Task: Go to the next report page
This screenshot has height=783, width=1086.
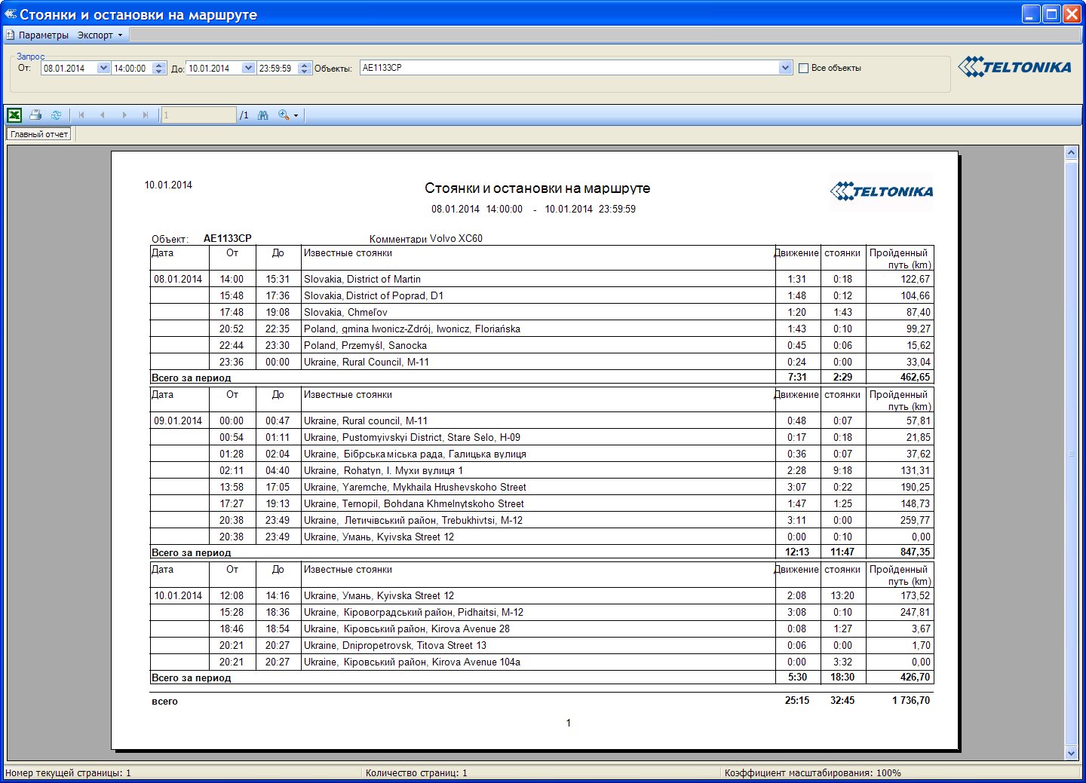Action: [x=124, y=115]
